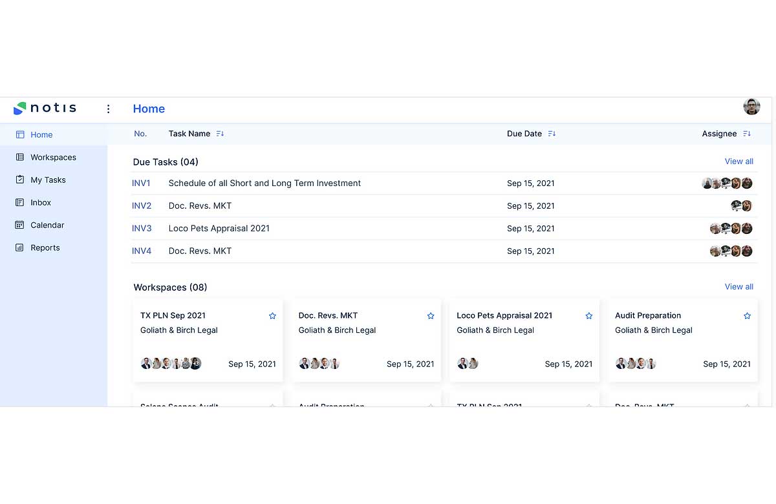The width and height of the screenshot is (776, 504).
Task: Open Inbox from the sidebar
Action: [x=41, y=202]
